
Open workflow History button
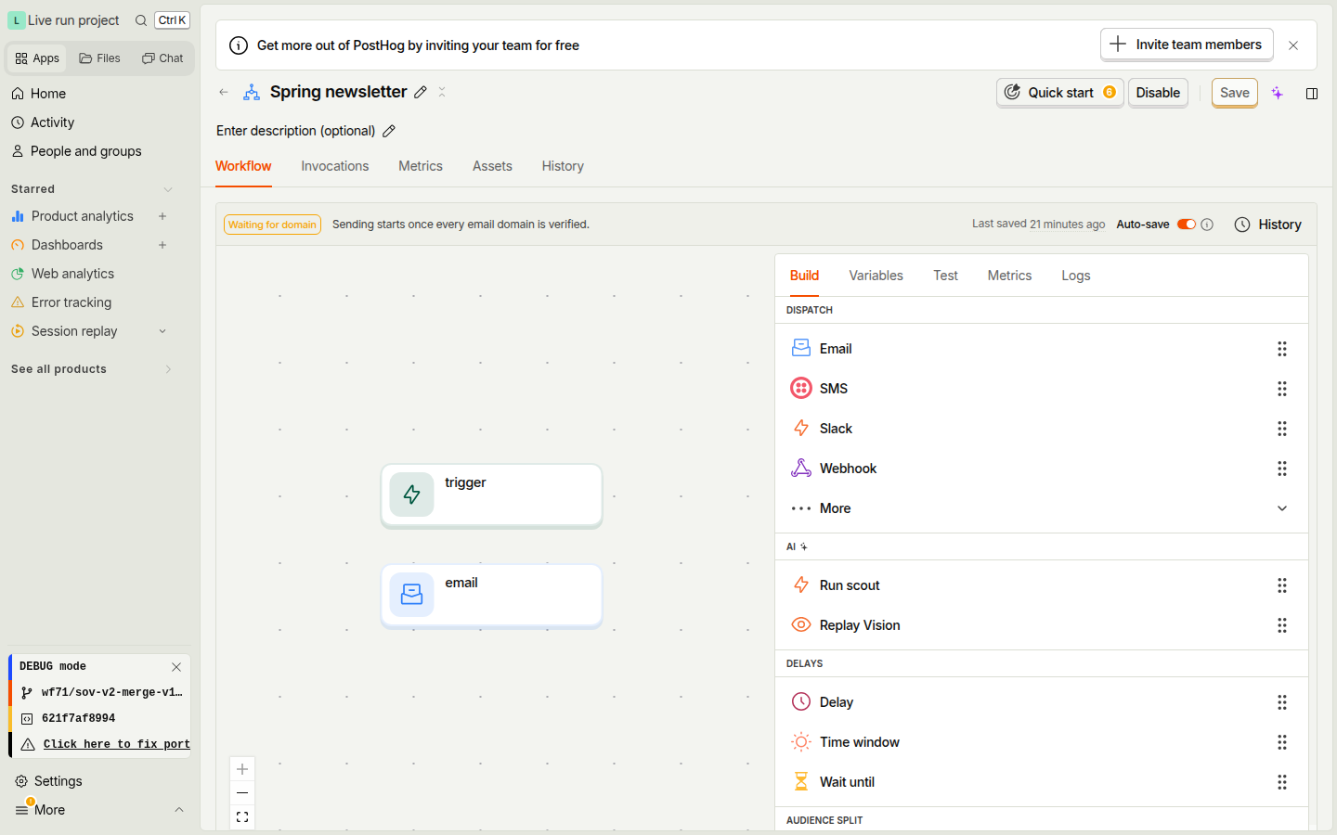pos(1268,225)
